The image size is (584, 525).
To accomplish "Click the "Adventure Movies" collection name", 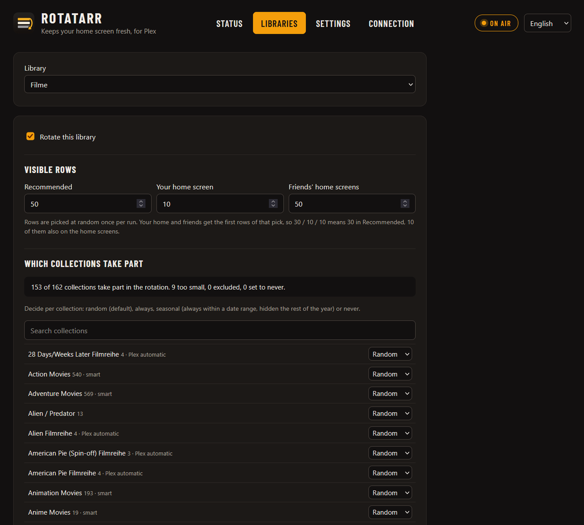I will (55, 393).
